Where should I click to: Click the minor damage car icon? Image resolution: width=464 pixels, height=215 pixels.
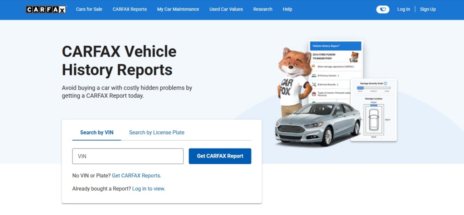pos(314,67)
